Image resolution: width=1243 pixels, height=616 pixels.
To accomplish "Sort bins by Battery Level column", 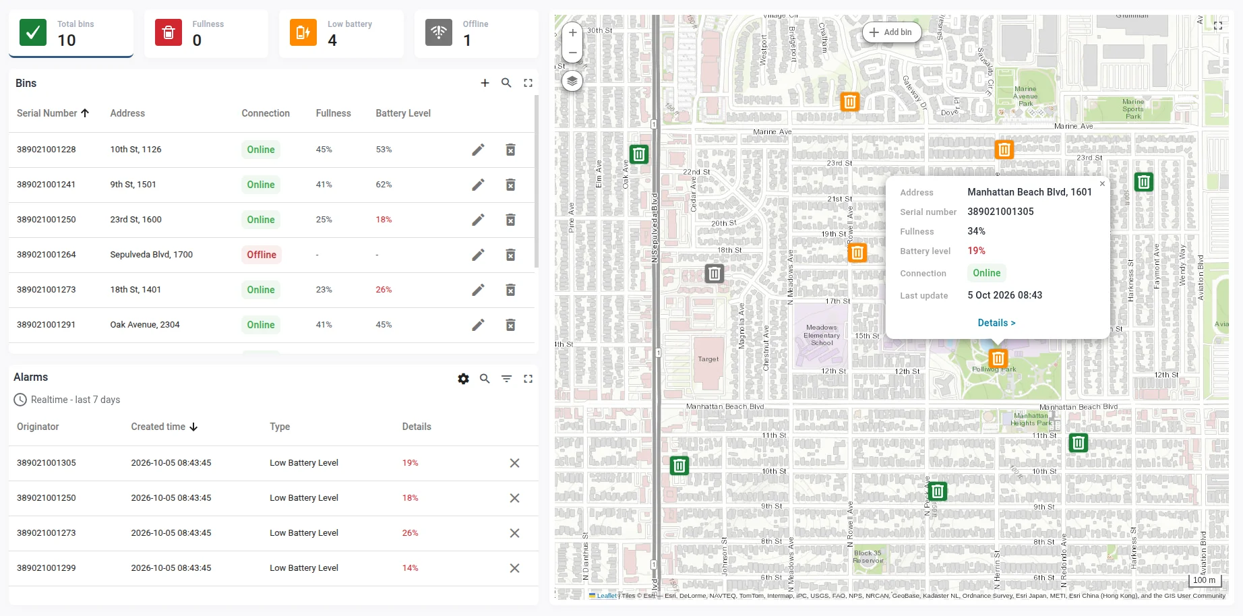I will pyautogui.click(x=403, y=113).
